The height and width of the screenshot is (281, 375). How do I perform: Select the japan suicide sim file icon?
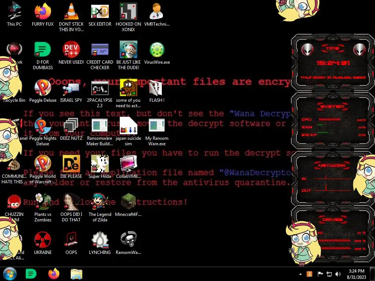pyautogui.click(x=129, y=131)
